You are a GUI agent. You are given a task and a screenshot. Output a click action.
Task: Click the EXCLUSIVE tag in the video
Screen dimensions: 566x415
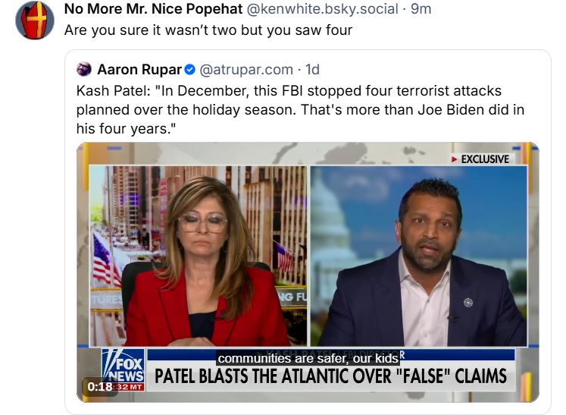[481, 159]
